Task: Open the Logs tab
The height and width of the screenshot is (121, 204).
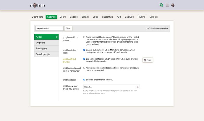Action: [95, 17]
